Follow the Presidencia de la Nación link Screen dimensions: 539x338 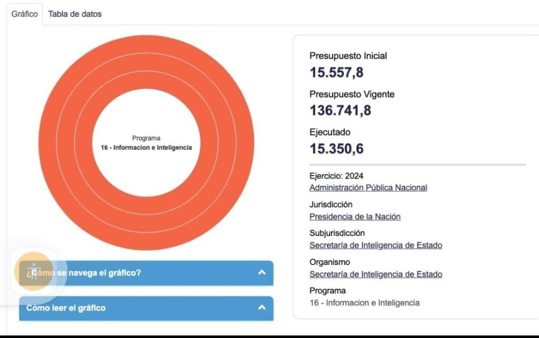pos(355,217)
